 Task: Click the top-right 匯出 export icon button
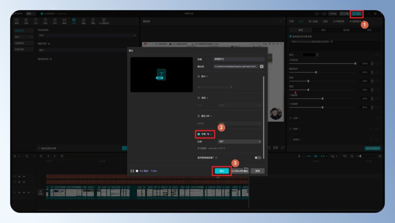(356, 14)
